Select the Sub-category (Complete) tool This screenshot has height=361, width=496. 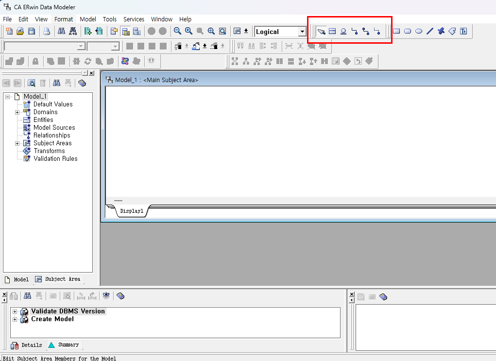(343, 31)
